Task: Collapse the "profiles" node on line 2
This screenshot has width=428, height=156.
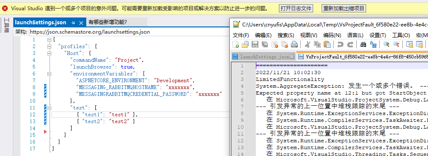Action: [50, 46]
